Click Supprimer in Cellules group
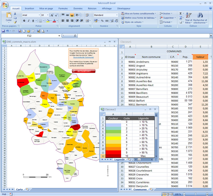 pos(168,18)
